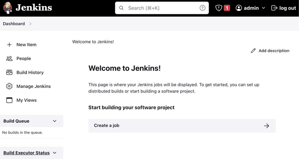Click the Jenkins butler mascot logo
The height and width of the screenshot is (166, 299).
click(x=7, y=8)
